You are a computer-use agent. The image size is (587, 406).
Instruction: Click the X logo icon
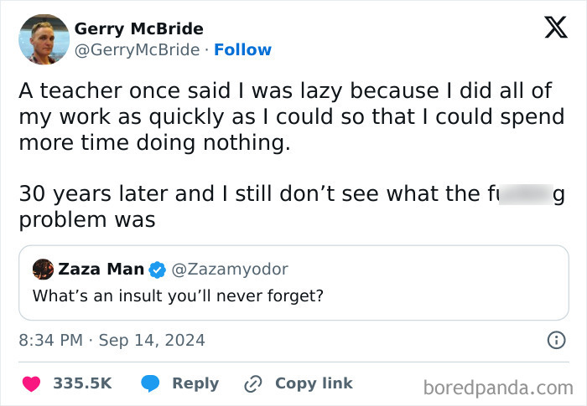(550, 28)
